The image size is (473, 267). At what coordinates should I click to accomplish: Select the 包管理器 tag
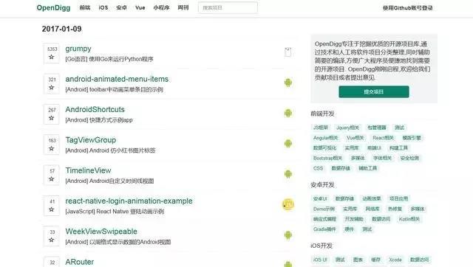pos(377,128)
